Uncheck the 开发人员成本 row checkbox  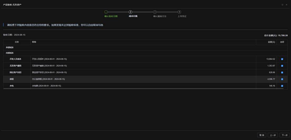coord(282,59)
